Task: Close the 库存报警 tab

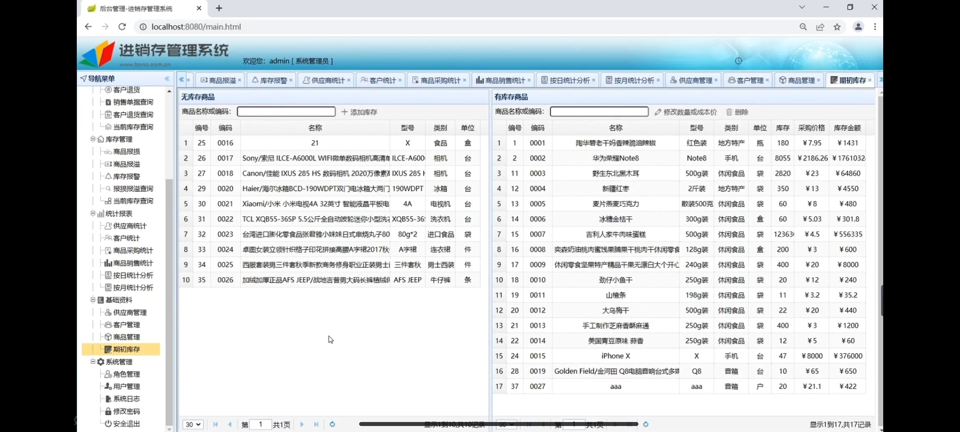Action: pyautogui.click(x=291, y=80)
